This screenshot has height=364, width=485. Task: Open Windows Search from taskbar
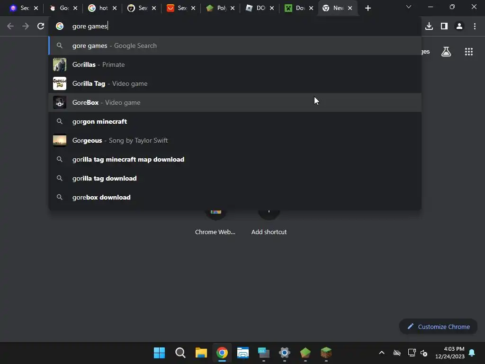pos(180,353)
